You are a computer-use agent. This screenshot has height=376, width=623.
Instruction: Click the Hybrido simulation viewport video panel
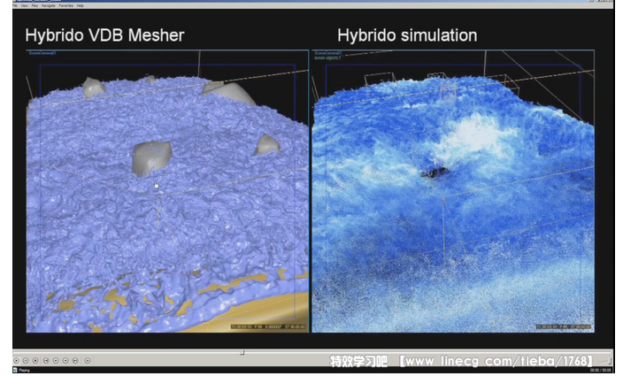453,191
